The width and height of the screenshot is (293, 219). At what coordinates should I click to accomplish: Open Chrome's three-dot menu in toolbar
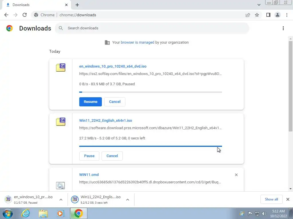pos(287,15)
